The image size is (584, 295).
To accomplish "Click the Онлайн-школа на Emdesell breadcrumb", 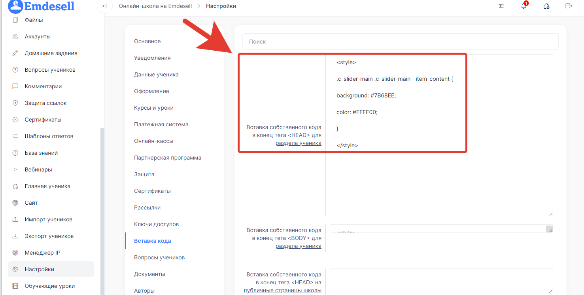I will [x=155, y=6].
